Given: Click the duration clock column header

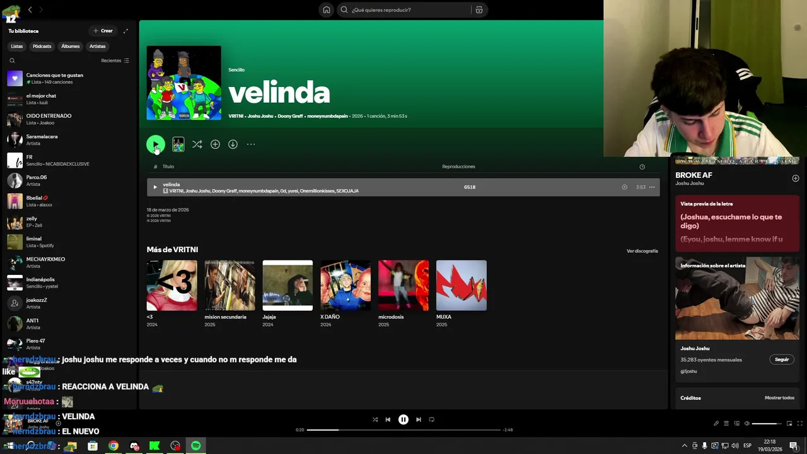Looking at the screenshot, I should coord(642,166).
